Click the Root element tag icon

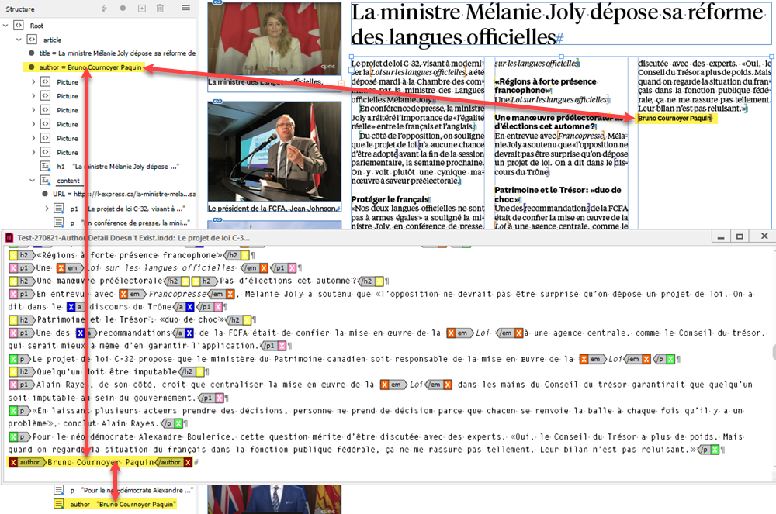coord(19,26)
